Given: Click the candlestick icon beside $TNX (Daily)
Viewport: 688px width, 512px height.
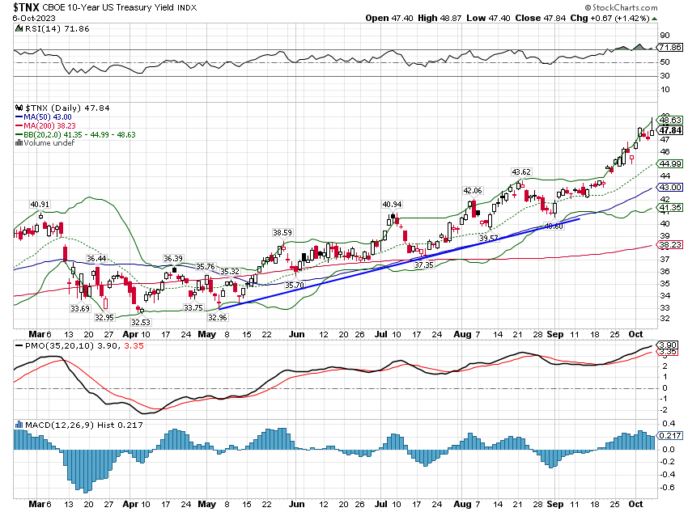Looking at the screenshot, I should click(x=19, y=107).
